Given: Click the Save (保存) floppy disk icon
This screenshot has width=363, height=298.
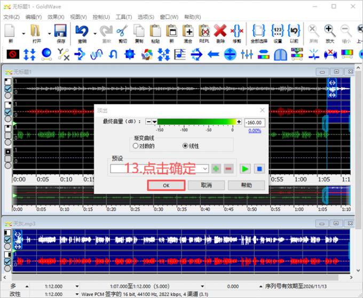Looking at the screenshot, I should click(x=60, y=31).
